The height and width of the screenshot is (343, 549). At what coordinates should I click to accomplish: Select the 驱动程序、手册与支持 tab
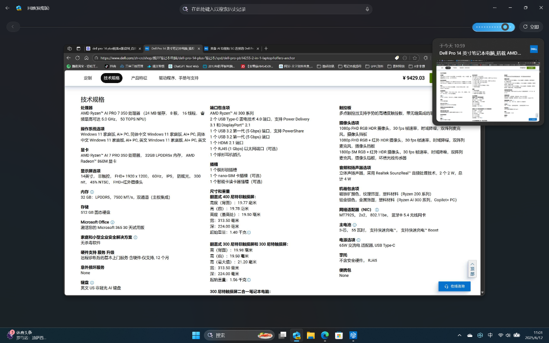[x=178, y=78]
